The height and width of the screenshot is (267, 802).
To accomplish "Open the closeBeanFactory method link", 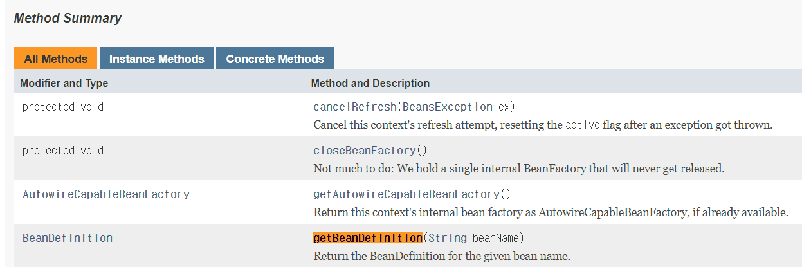I will pyautogui.click(x=365, y=151).
